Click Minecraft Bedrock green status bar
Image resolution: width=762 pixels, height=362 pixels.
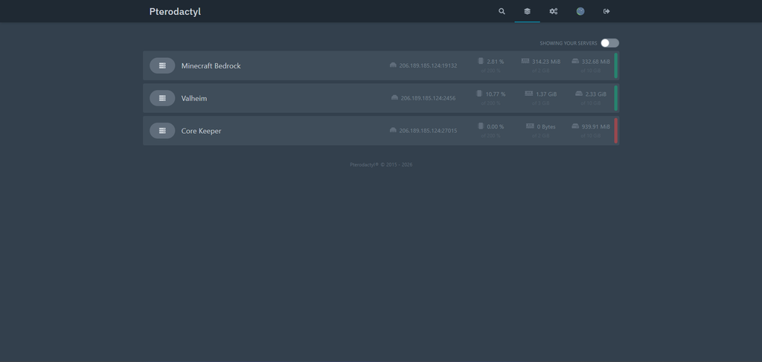(x=615, y=65)
